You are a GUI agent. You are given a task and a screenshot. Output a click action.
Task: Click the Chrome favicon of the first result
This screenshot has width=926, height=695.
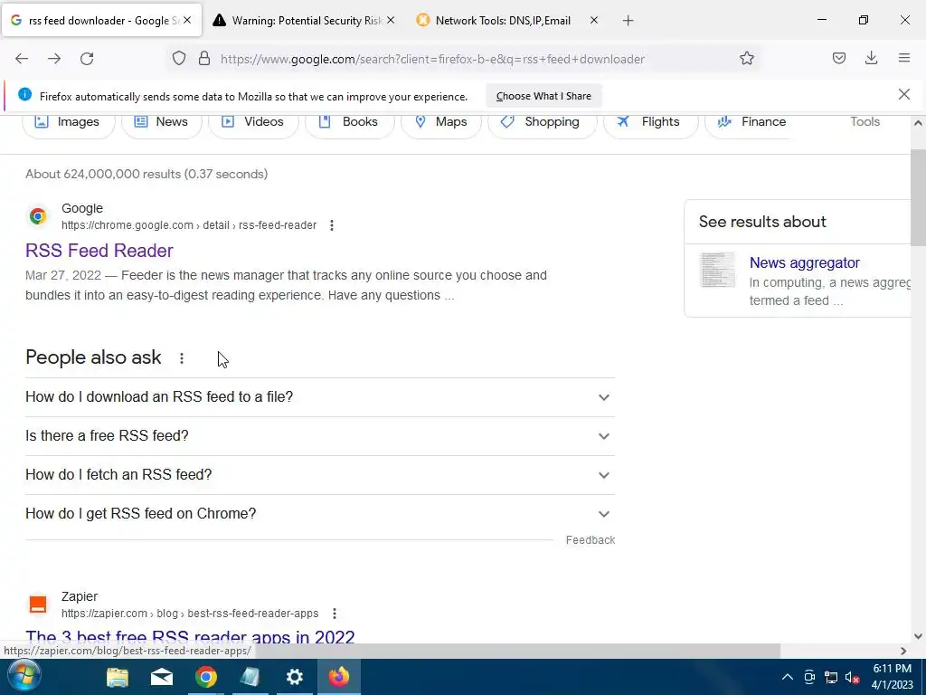[x=38, y=216]
